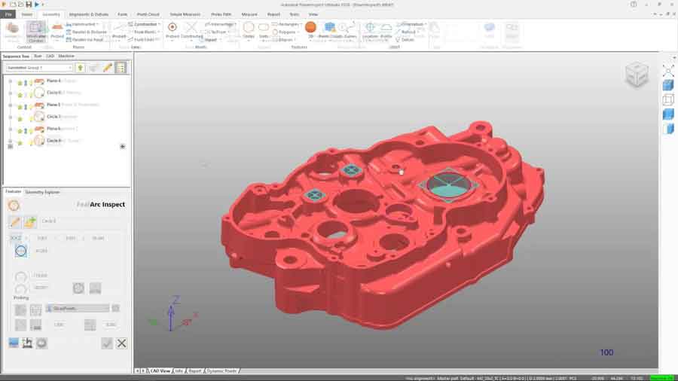Toggle the star marker for Plane 4
This screenshot has width=678, height=381.
point(20,83)
